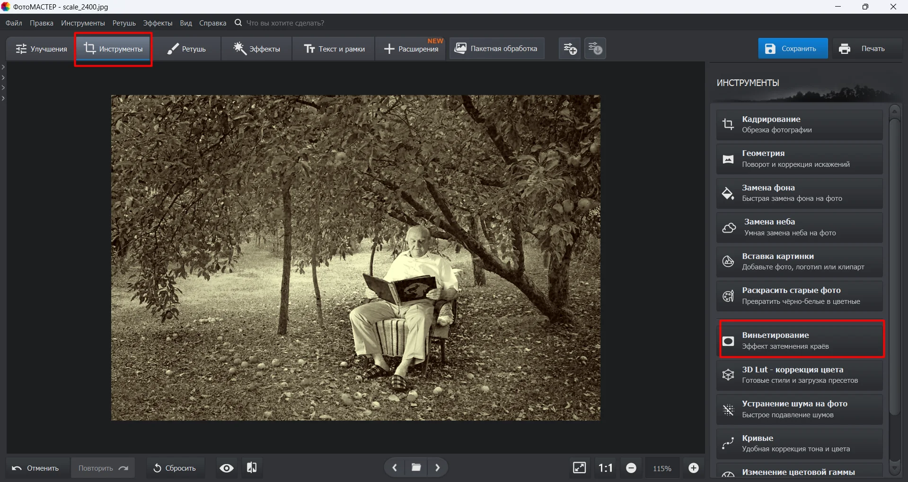Screen dimensions: 908x482
Task: Expand the first left-edge chevron panel
Action: (3, 67)
